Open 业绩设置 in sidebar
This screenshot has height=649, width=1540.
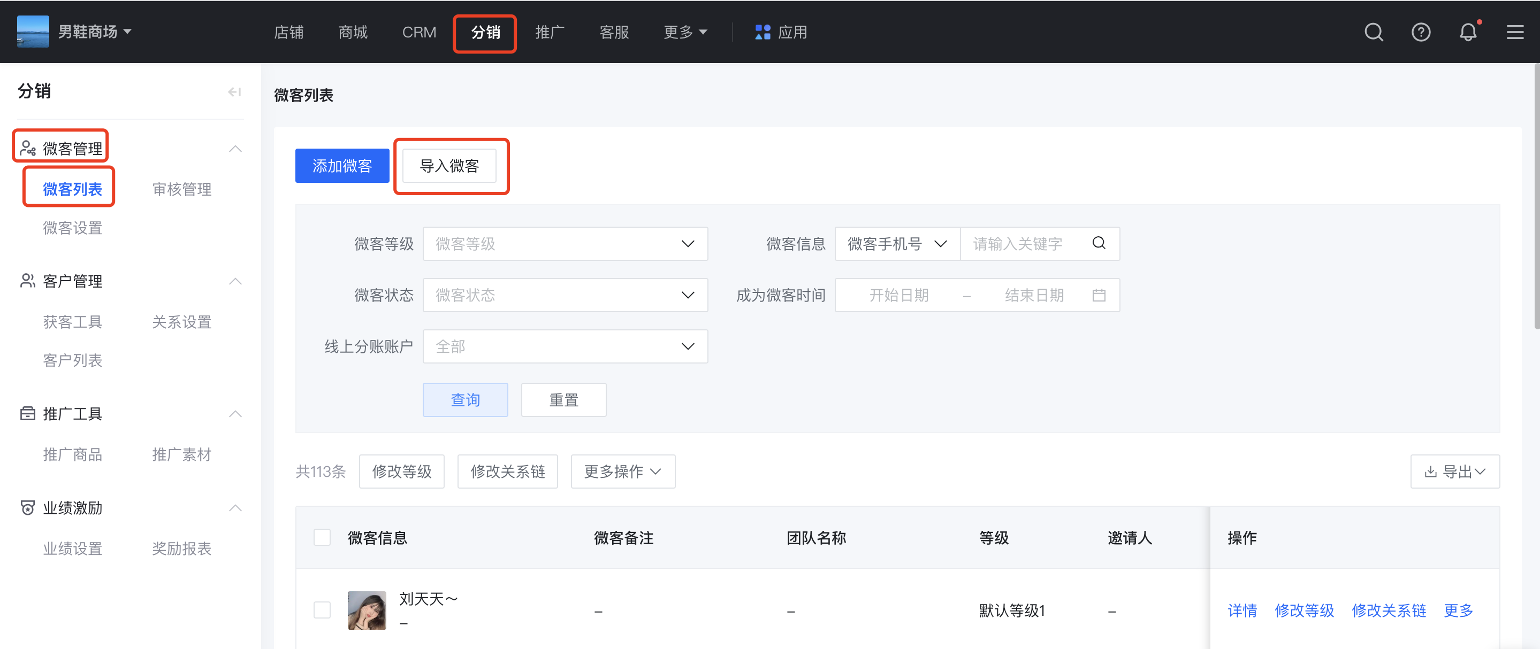72,548
